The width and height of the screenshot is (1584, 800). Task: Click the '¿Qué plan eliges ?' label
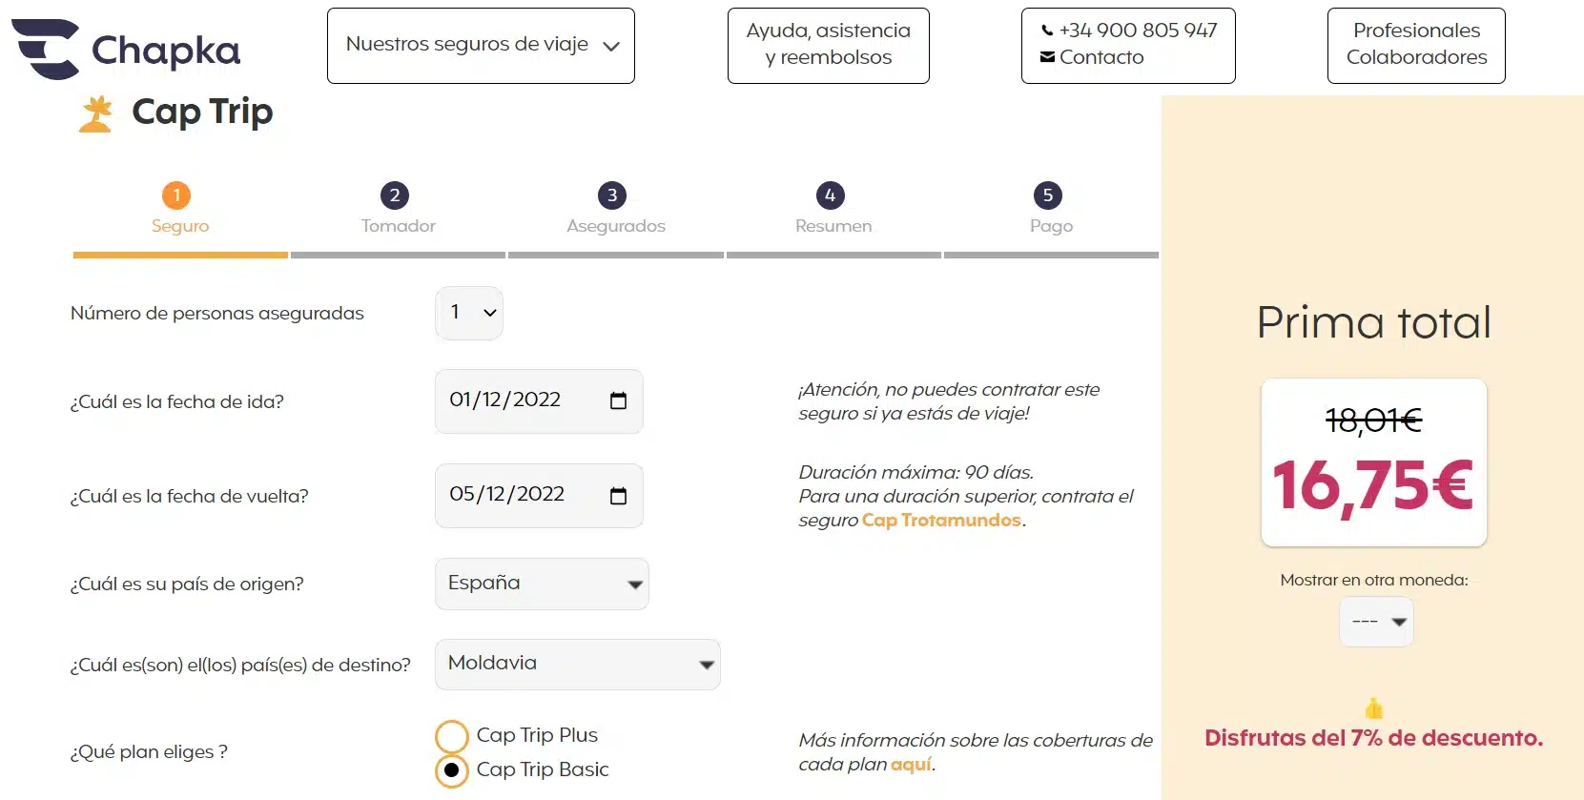coord(149,751)
